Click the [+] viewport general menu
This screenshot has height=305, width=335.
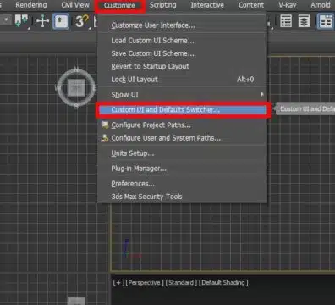click(x=118, y=282)
